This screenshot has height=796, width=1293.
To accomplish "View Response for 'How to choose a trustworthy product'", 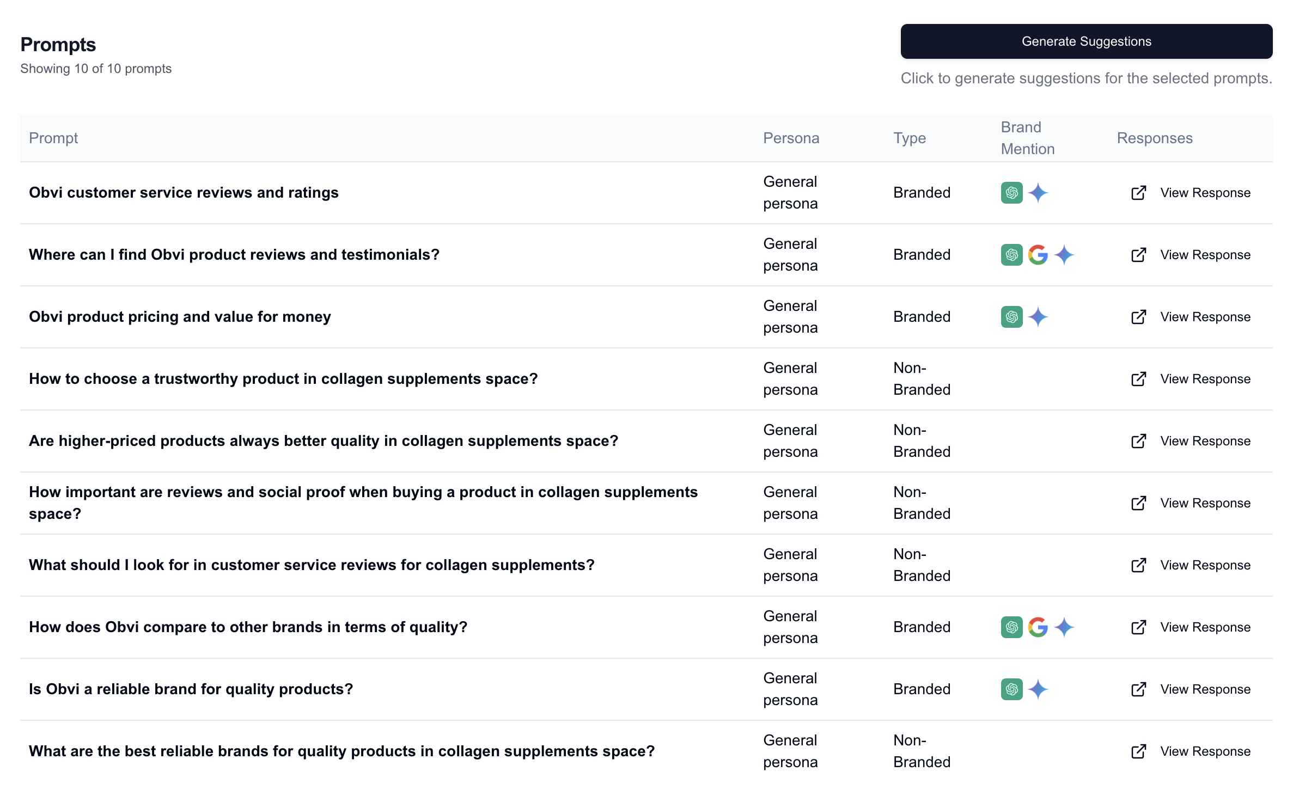I will point(1205,379).
